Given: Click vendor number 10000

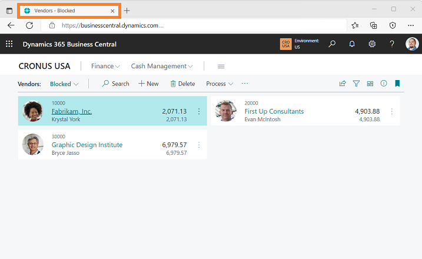Looking at the screenshot, I should 58,103.
